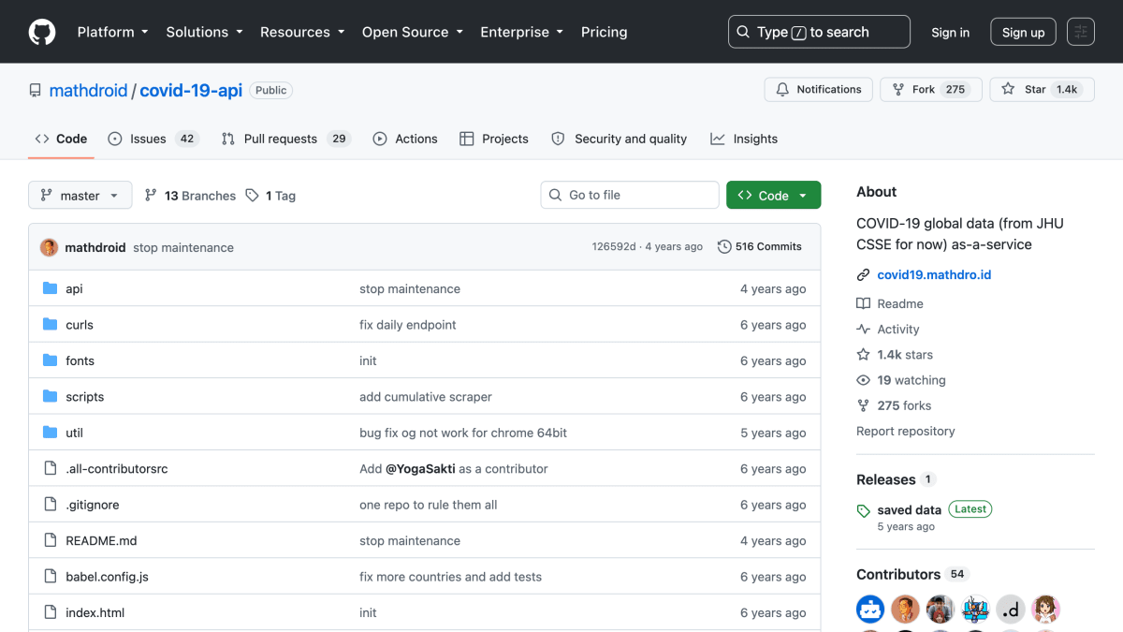
Task: Click the link icon beside covid19.mathdro.id
Action: tap(863, 275)
